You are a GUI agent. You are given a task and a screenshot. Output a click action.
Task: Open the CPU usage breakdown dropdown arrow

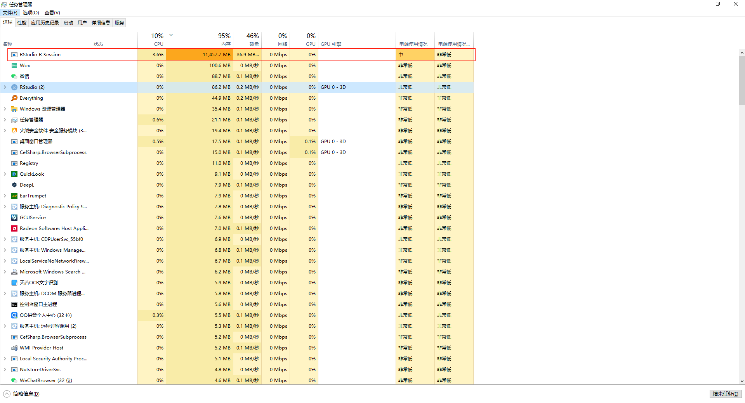(x=171, y=35)
